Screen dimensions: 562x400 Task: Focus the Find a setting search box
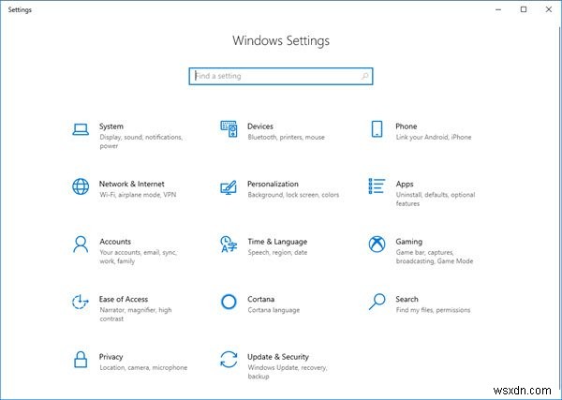(x=272, y=76)
